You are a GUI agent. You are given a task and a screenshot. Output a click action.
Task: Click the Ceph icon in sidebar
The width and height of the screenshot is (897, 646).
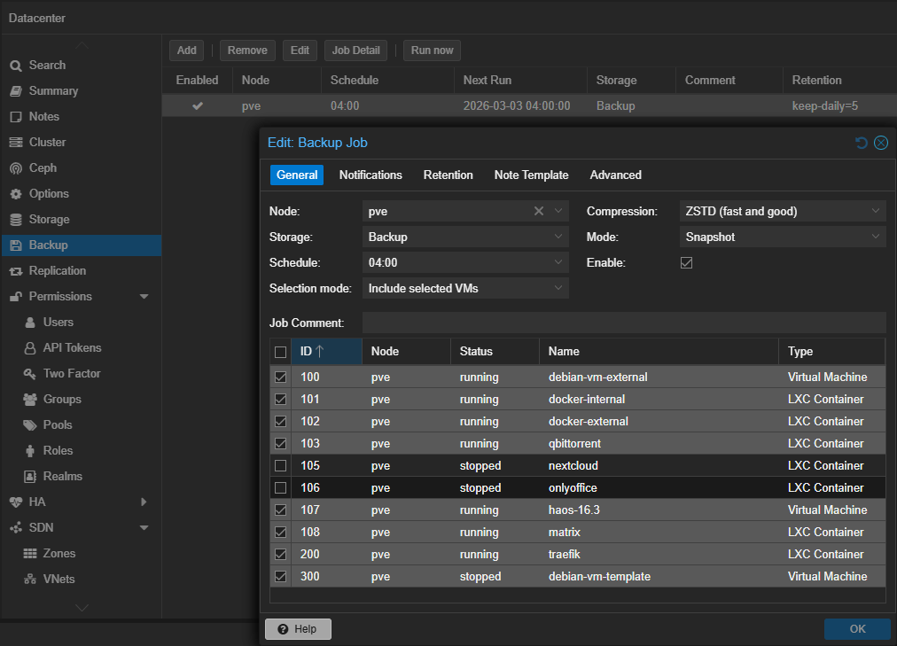click(15, 168)
